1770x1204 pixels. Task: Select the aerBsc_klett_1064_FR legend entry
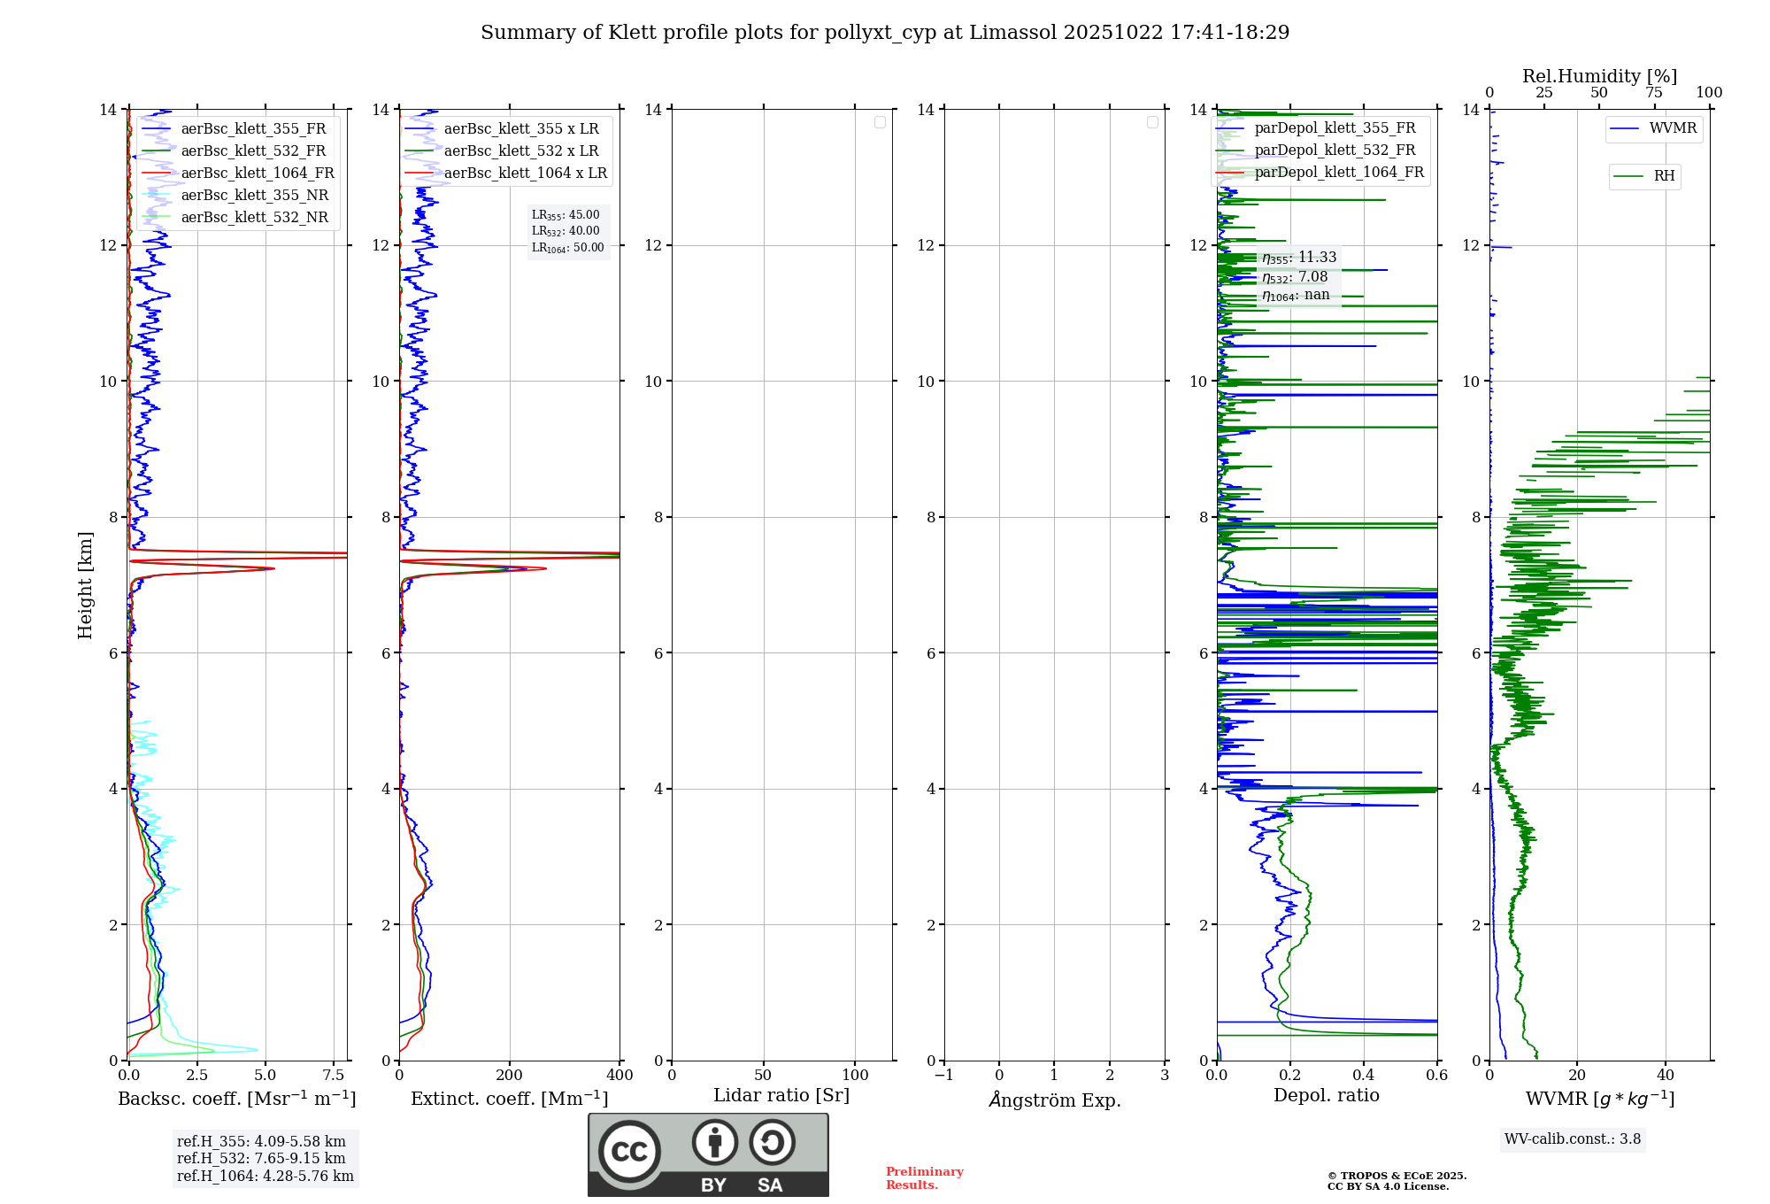coord(258,174)
